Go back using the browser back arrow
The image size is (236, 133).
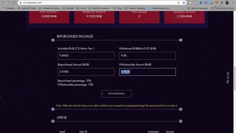(x=3, y=3)
